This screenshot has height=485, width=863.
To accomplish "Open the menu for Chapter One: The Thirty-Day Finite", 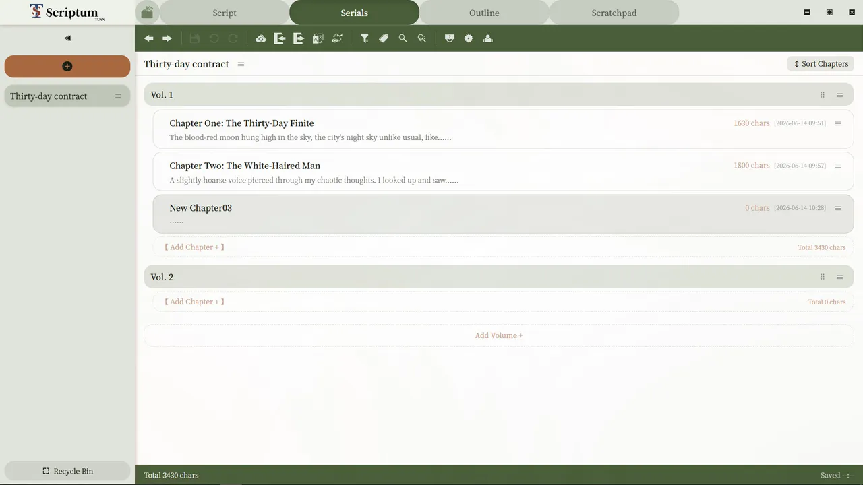I will pos(839,123).
